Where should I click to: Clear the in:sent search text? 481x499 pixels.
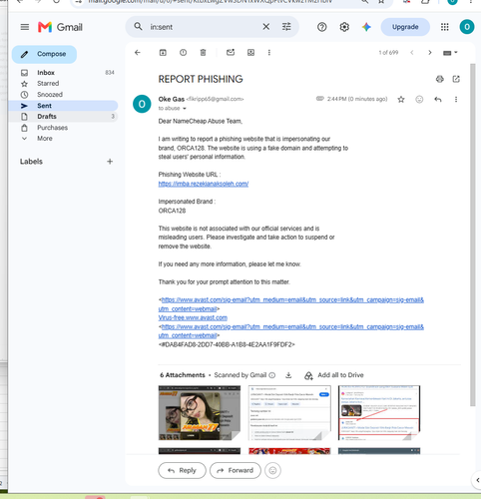tap(266, 27)
